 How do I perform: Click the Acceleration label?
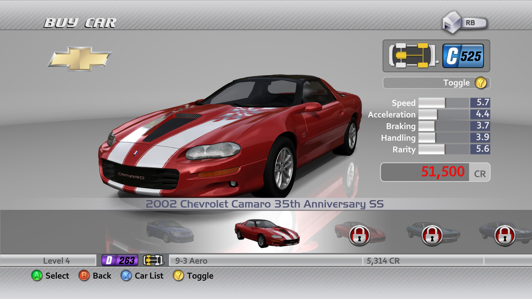pos(392,115)
